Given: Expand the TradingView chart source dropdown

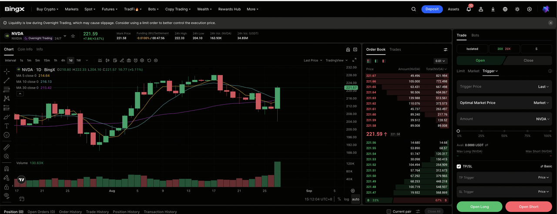Looking at the screenshot, I should click(x=337, y=60).
